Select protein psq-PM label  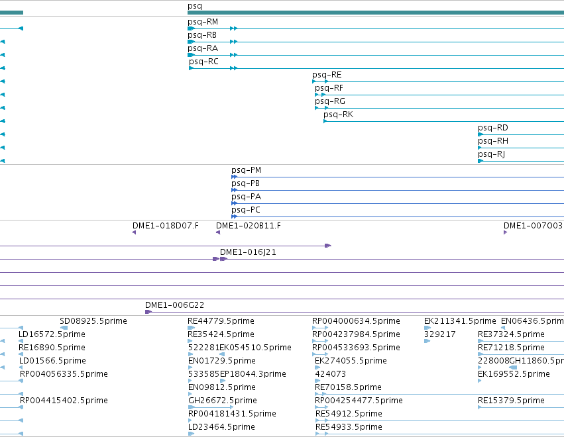(247, 170)
